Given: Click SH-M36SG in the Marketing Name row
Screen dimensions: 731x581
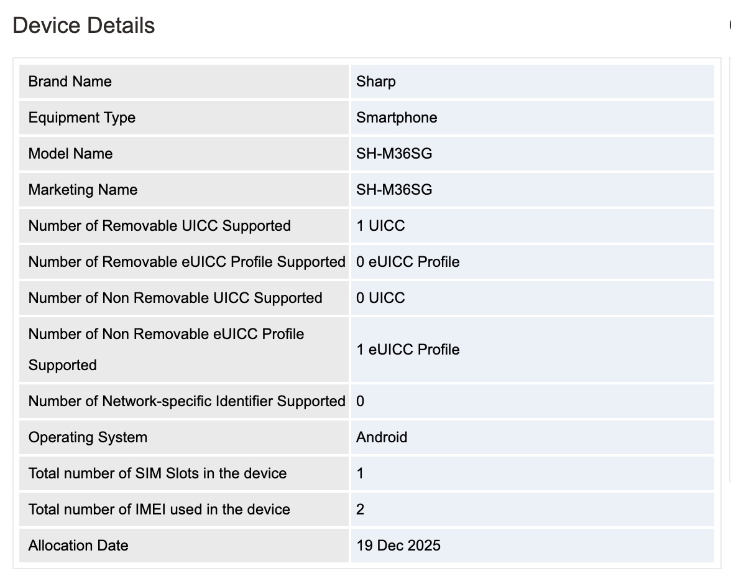Looking at the screenshot, I should pos(394,190).
